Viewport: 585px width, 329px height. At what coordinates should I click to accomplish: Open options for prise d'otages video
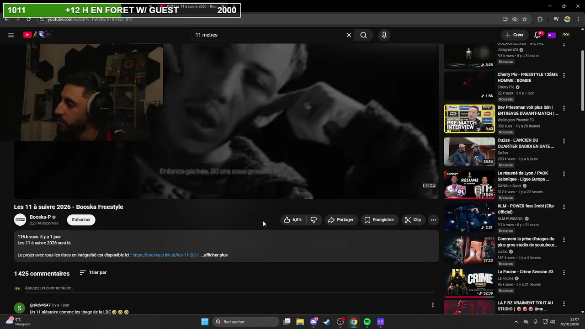coord(564,240)
